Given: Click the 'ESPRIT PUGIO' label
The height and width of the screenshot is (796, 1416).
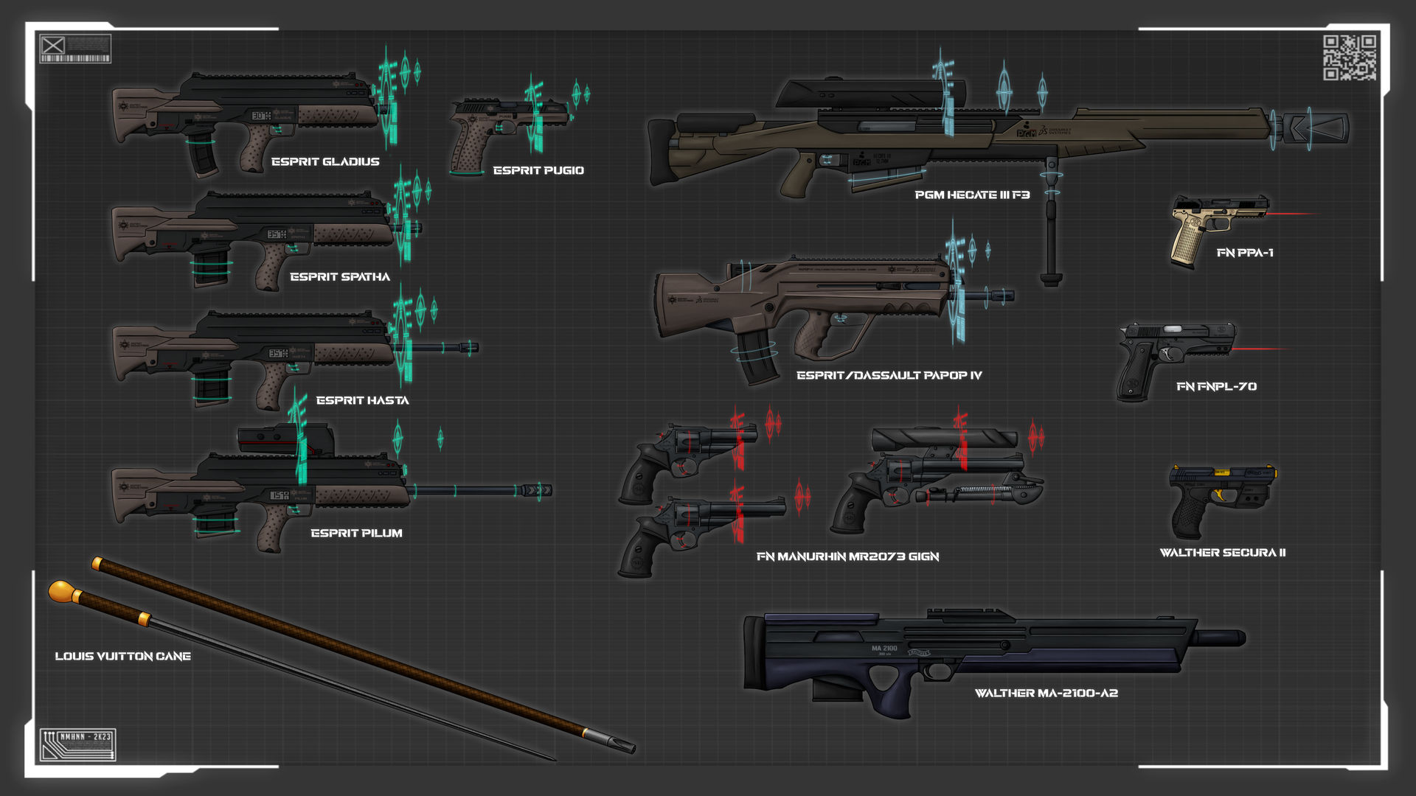Looking at the screenshot, I should tap(538, 170).
